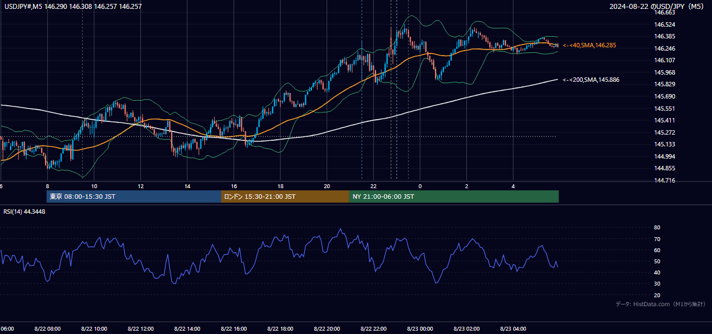Image resolution: width=712 pixels, height=334 pixels.
Task: Select the 40 SMA 146.285 label
Action: coord(589,45)
